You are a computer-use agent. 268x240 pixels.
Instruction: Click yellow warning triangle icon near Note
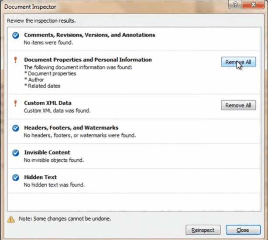(11, 219)
